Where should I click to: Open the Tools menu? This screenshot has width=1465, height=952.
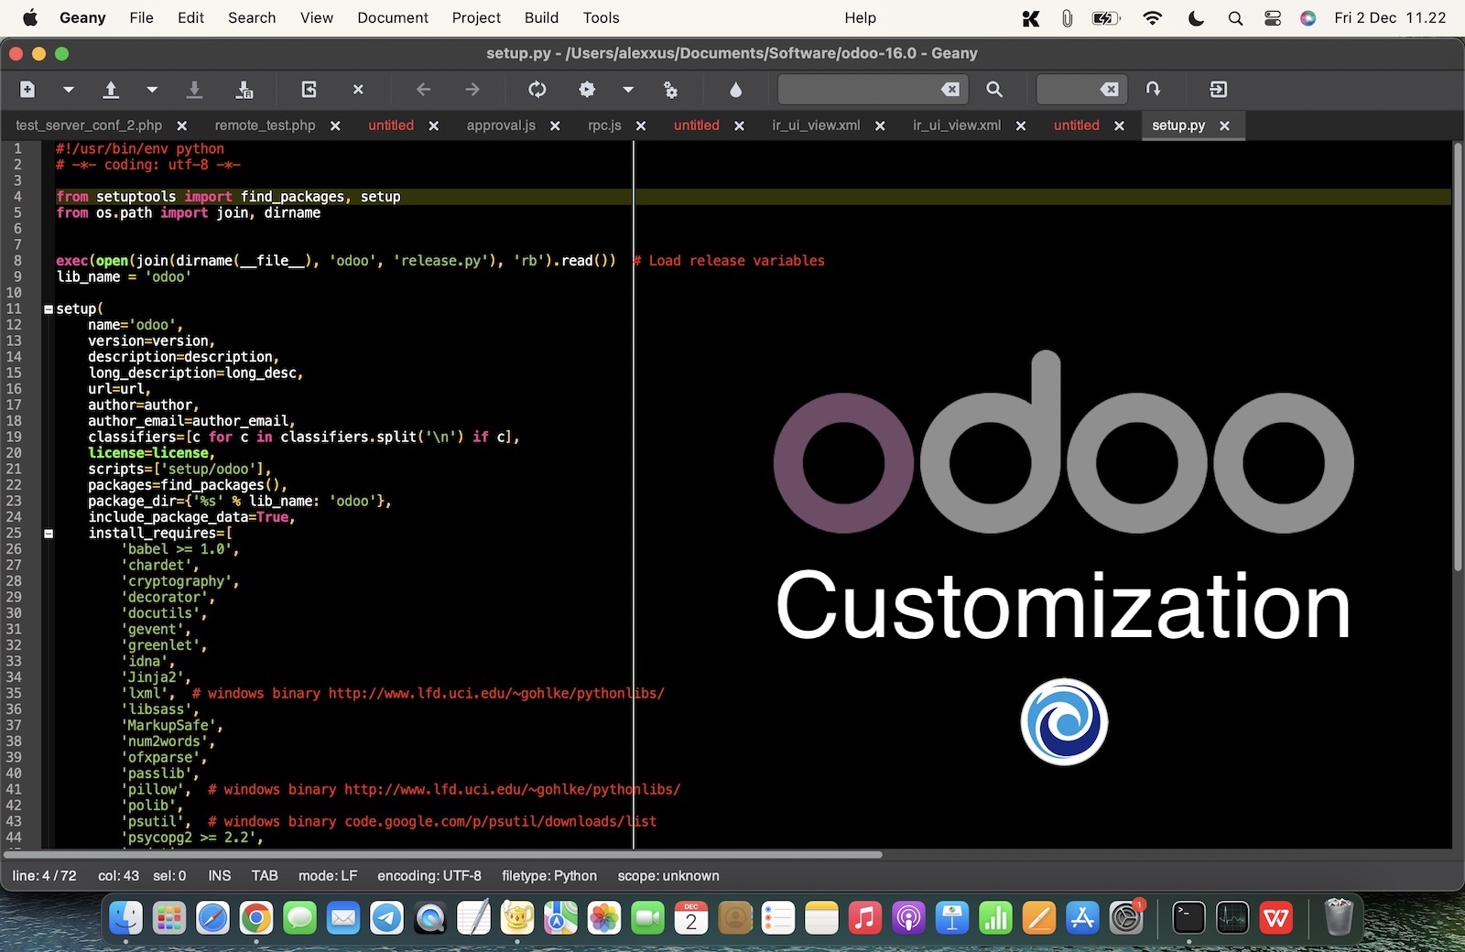pyautogui.click(x=601, y=17)
